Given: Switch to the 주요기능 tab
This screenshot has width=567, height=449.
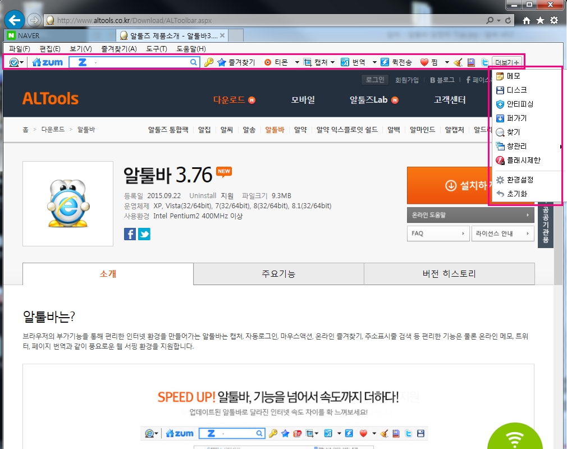Looking at the screenshot, I should tap(278, 274).
